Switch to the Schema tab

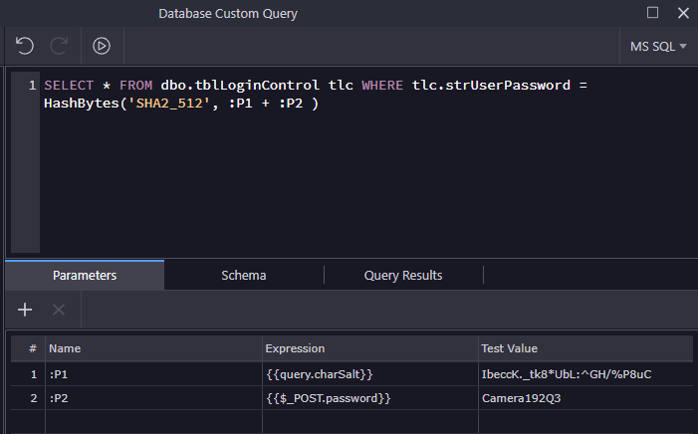(x=244, y=275)
